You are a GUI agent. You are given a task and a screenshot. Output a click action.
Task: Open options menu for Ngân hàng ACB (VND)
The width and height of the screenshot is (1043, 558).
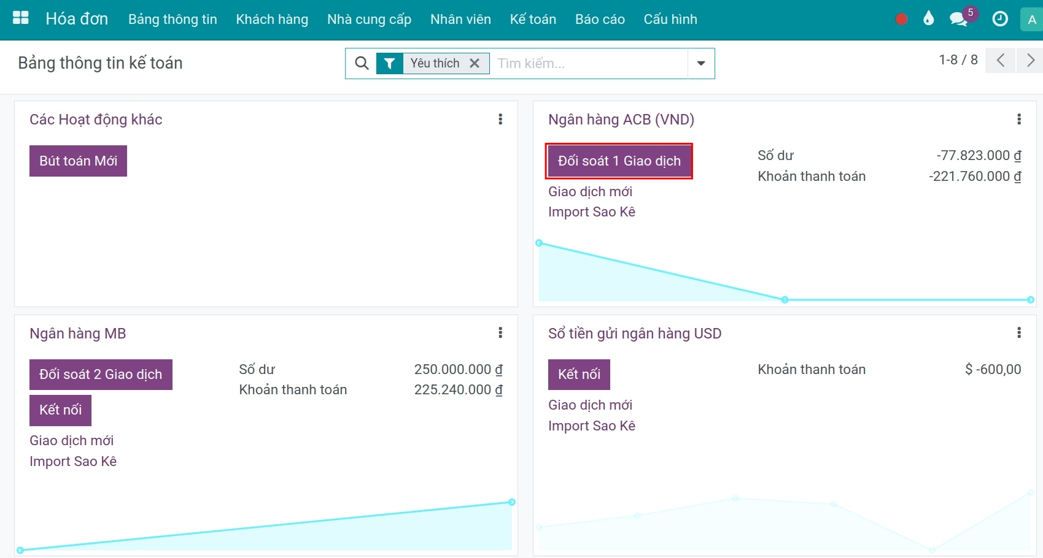(1019, 120)
